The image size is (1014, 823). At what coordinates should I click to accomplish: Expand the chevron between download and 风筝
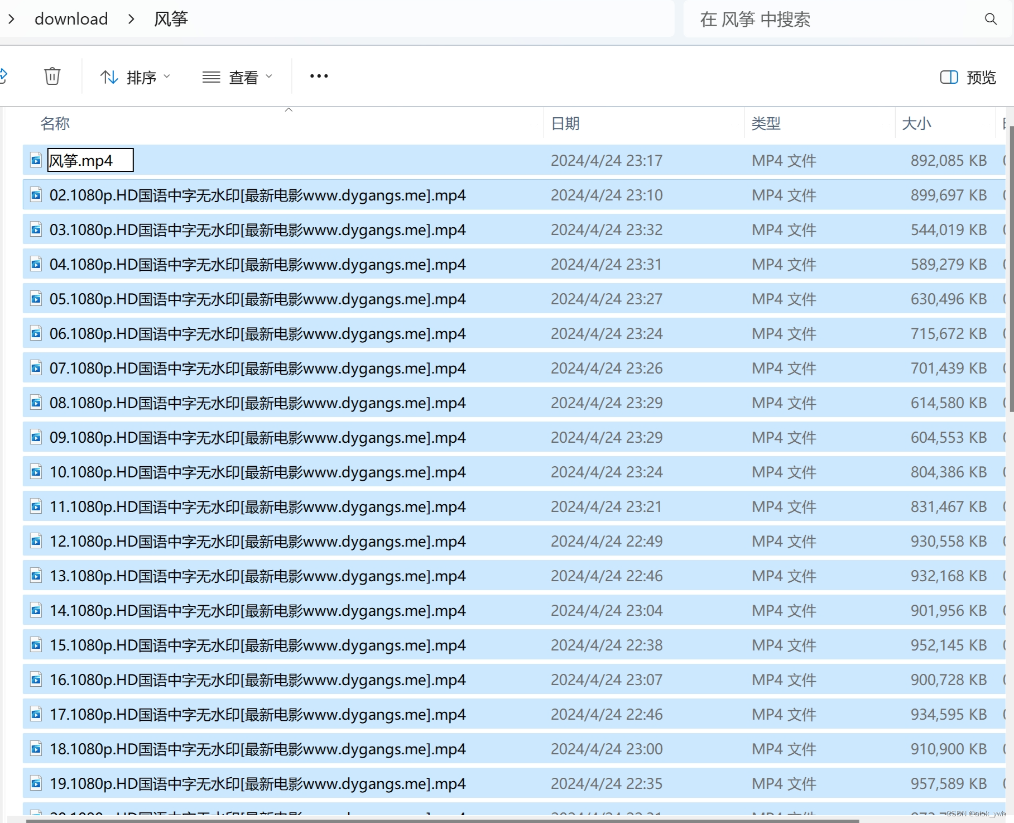point(131,19)
